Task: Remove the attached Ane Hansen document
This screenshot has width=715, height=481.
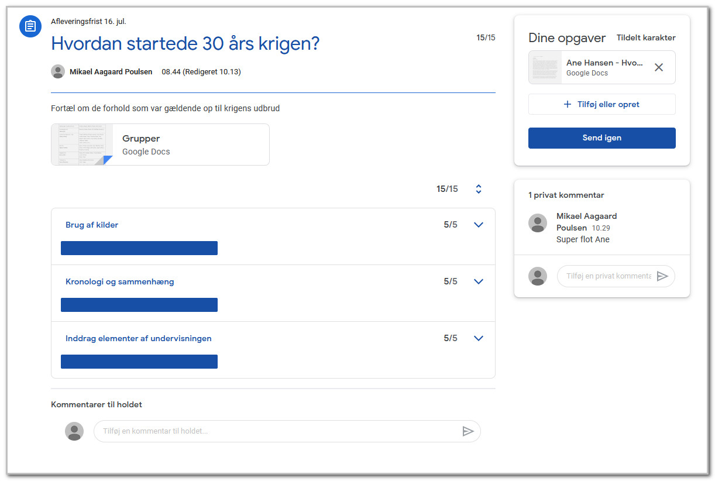Action: pos(659,67)
